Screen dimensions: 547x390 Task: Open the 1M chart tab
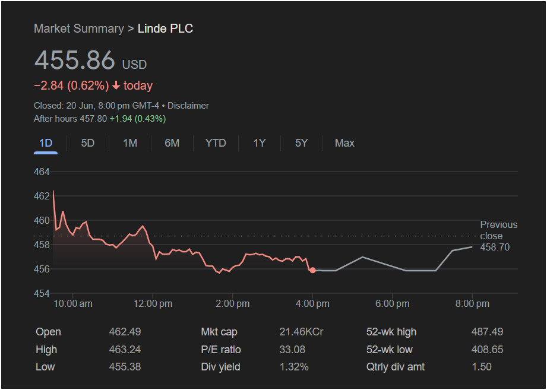pos(130,143)
